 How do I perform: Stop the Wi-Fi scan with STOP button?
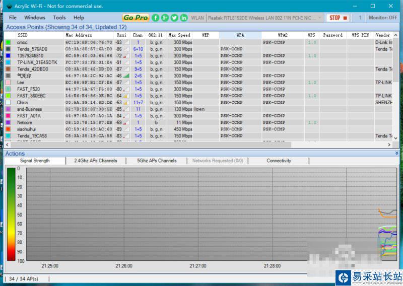click(338, 18)
